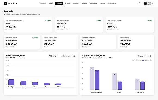The image size is (158, 100).
Task: Open the Leads tab
Action: click(51, 4)
